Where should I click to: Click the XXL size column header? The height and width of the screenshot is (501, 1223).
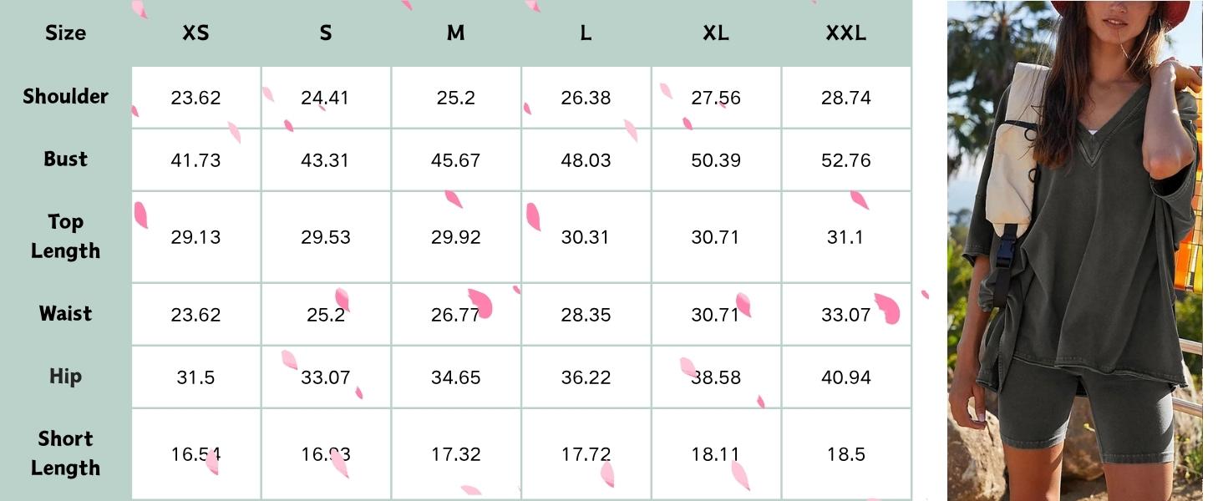846,33
